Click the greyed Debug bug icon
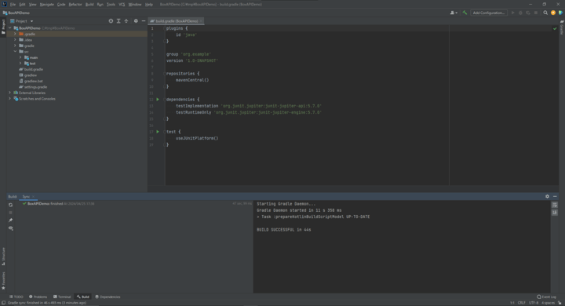 pyautogui.click(x=521, y=13)
